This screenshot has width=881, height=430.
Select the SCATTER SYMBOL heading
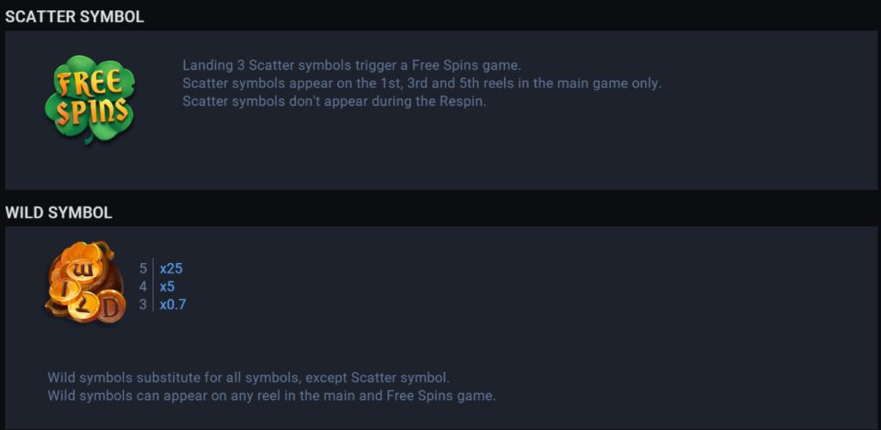75,17
